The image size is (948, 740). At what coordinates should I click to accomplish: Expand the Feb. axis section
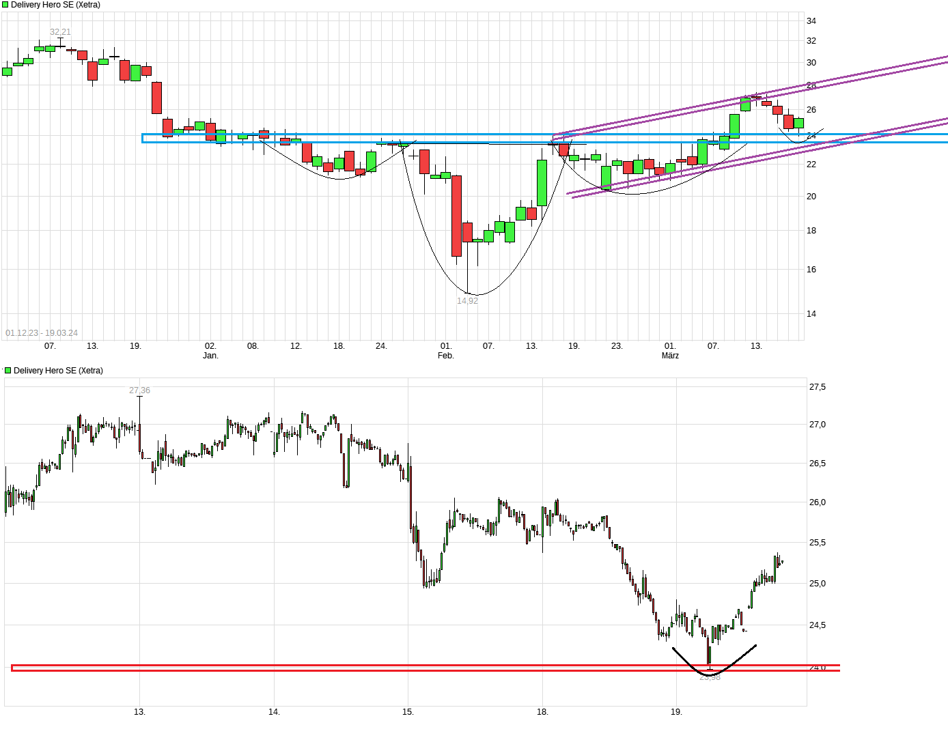(x=447, y=355)
